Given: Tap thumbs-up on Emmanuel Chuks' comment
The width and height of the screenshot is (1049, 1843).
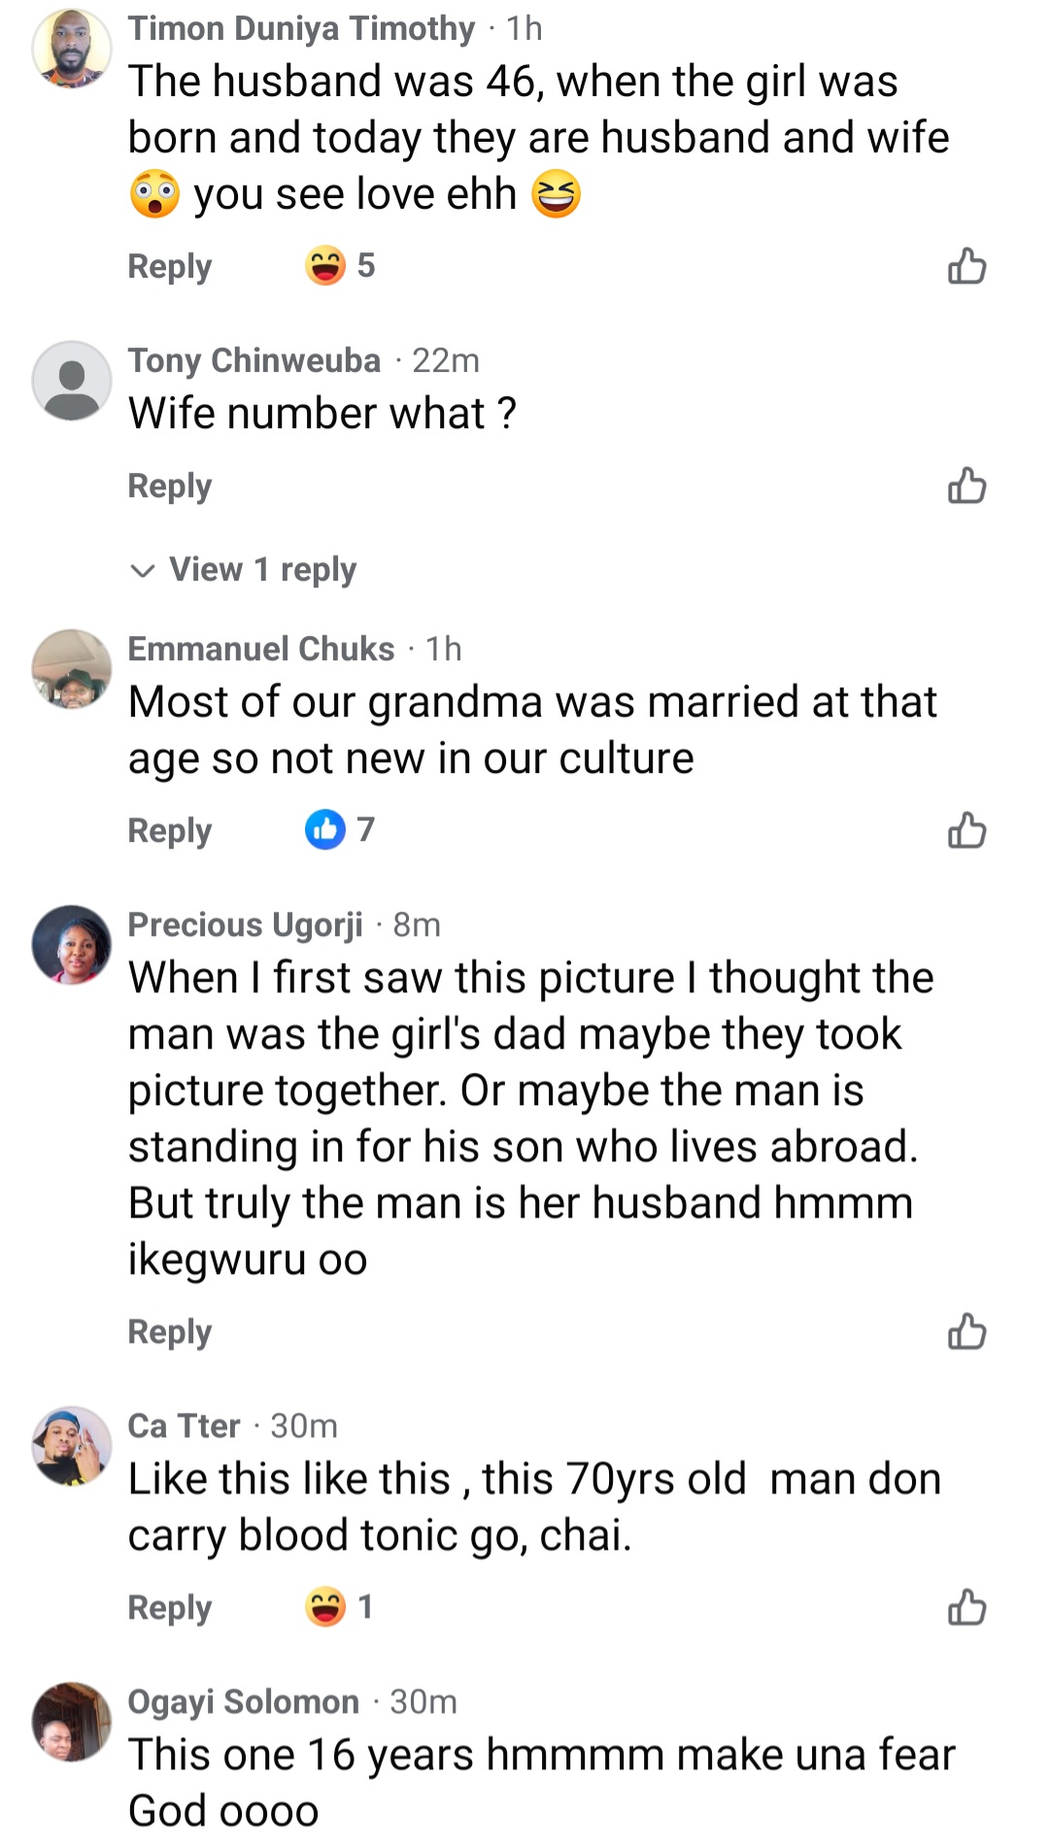Looking at the screenshot, I should 966,830.
